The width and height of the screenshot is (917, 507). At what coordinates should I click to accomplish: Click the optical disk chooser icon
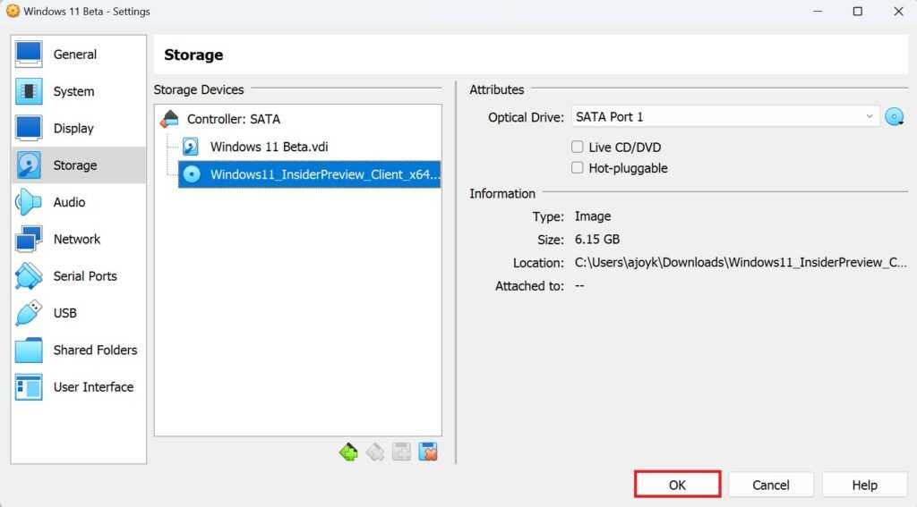click(894, 117)
